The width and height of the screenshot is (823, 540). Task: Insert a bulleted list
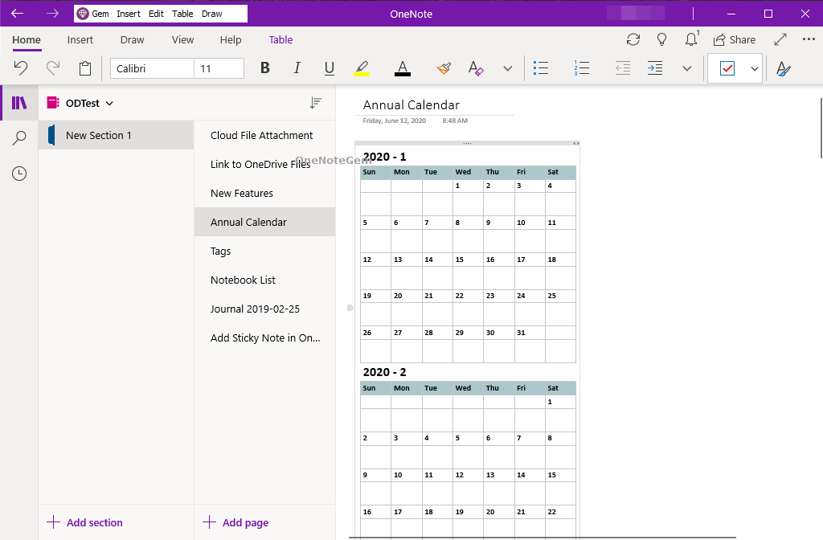[x=541, y=68]
